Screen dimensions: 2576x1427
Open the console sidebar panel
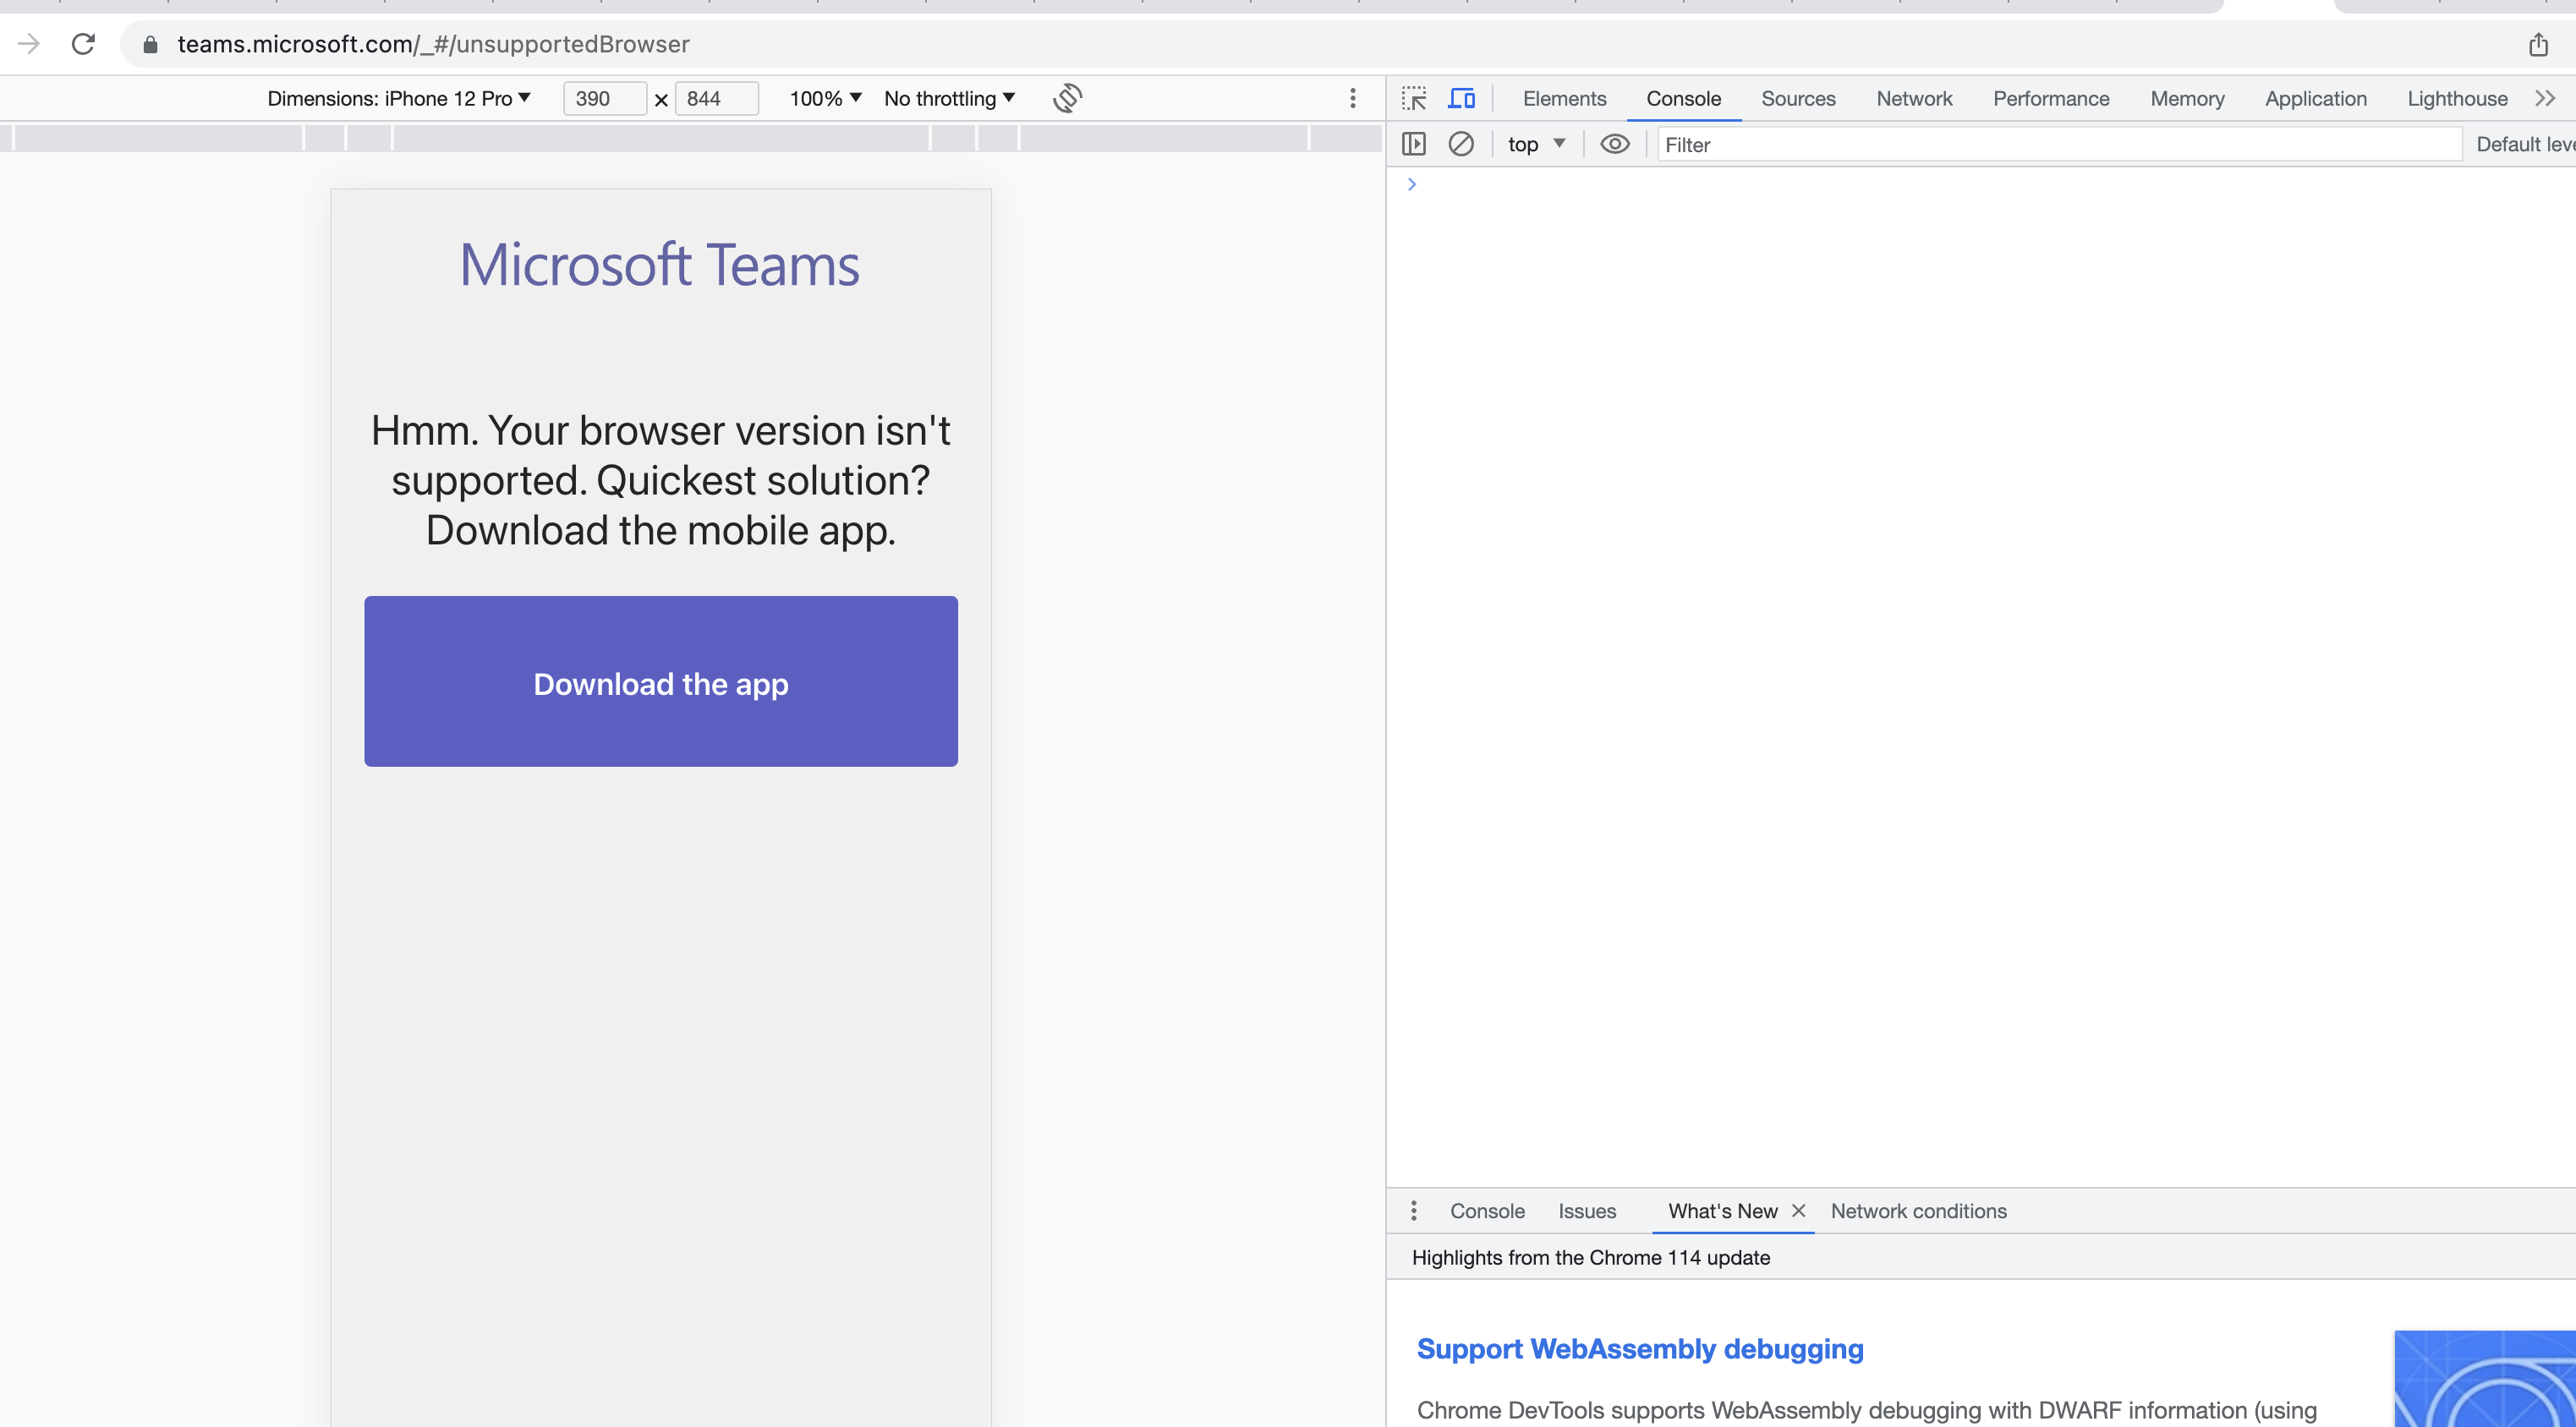(1413, 144)
